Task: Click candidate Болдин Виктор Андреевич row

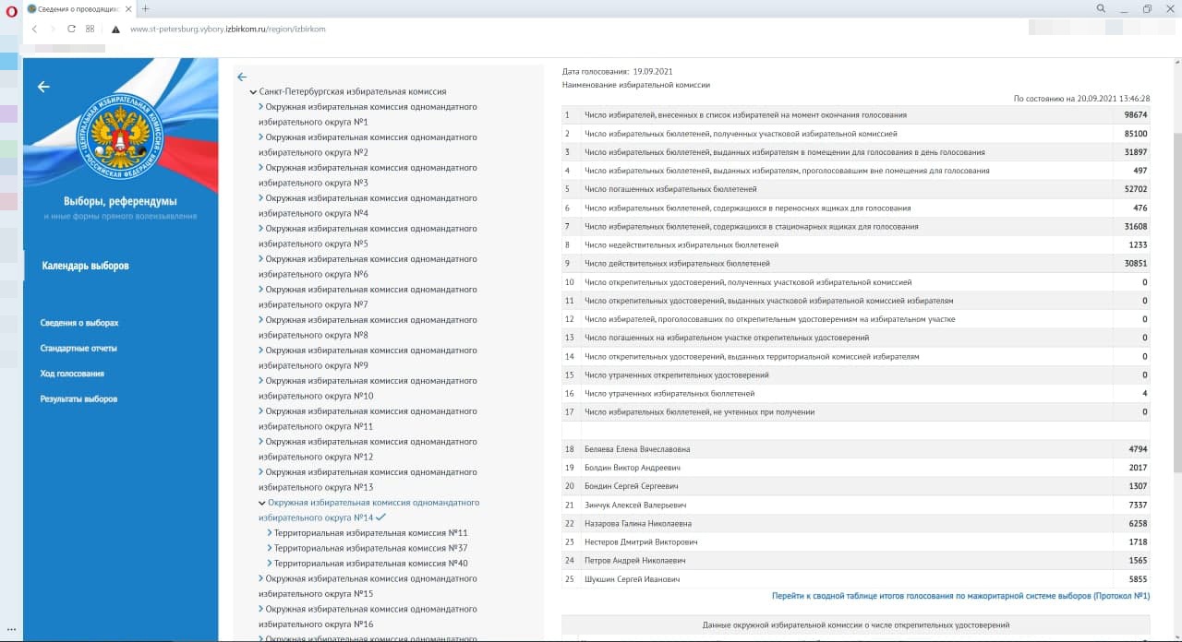Action: pyautogui.click(x=856, y=468)
